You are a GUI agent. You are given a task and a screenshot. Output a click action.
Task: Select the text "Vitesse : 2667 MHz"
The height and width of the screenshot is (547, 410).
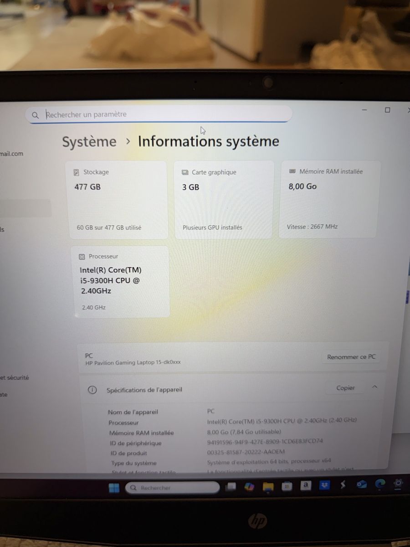coord(312,227)
